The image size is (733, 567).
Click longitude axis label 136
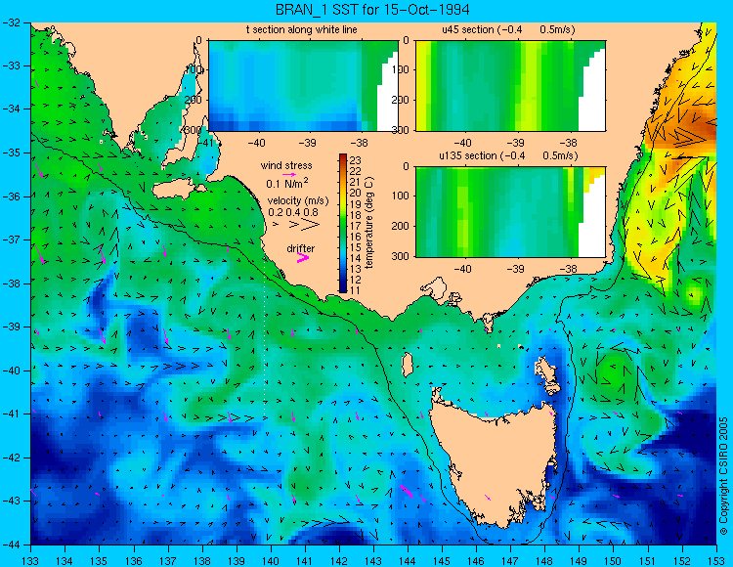pyautogui.click(x=134, y=560)
